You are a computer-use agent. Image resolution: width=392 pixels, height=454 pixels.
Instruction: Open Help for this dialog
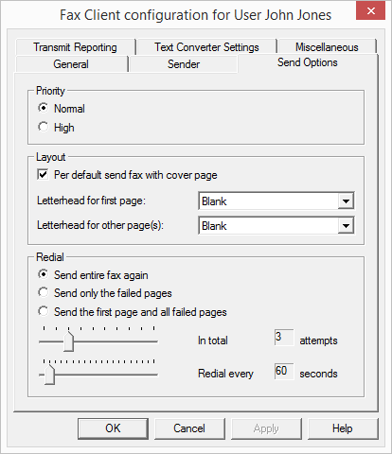343,428
